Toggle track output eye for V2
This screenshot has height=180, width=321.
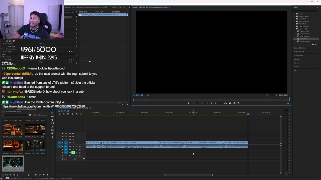[x=73, y=140]
